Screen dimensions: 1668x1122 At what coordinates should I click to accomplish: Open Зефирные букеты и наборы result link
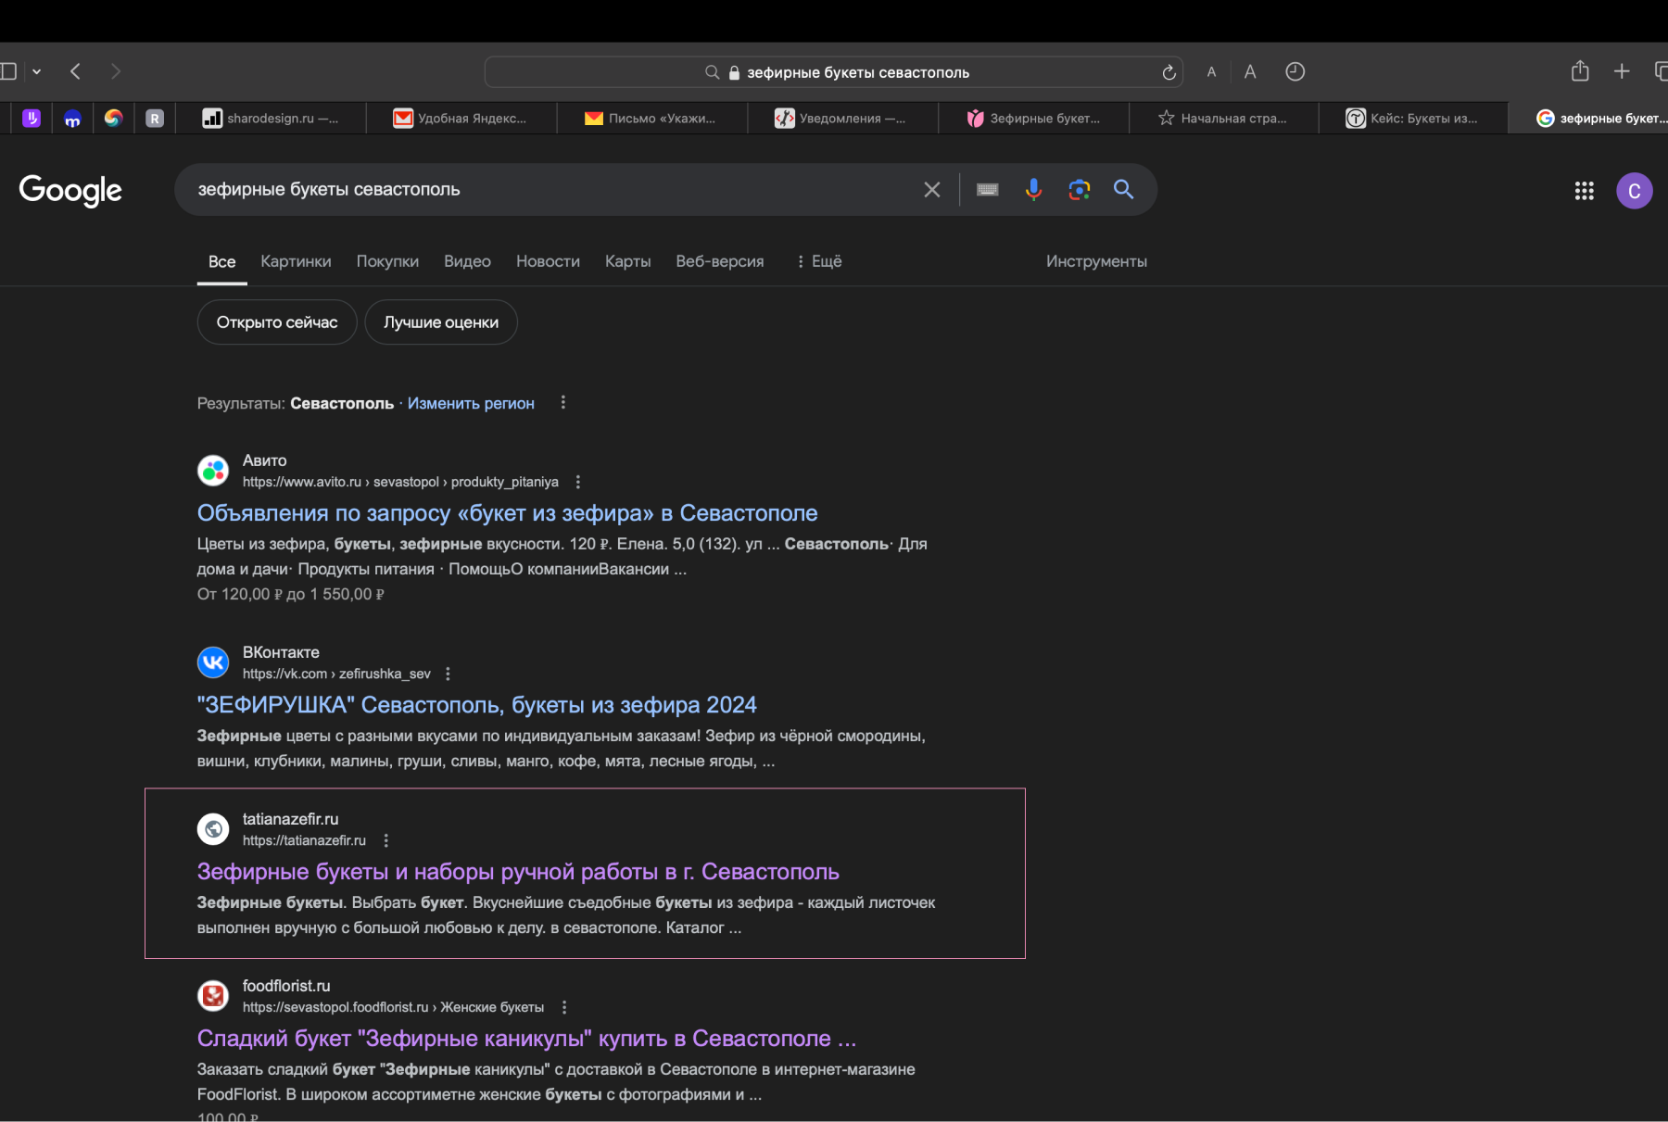[518, 872]
